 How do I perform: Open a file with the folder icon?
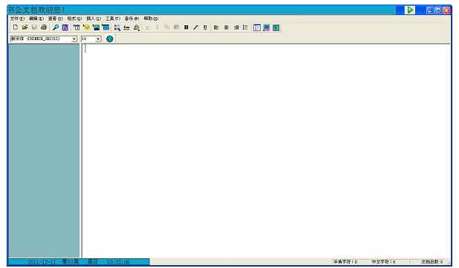point(25,27)
